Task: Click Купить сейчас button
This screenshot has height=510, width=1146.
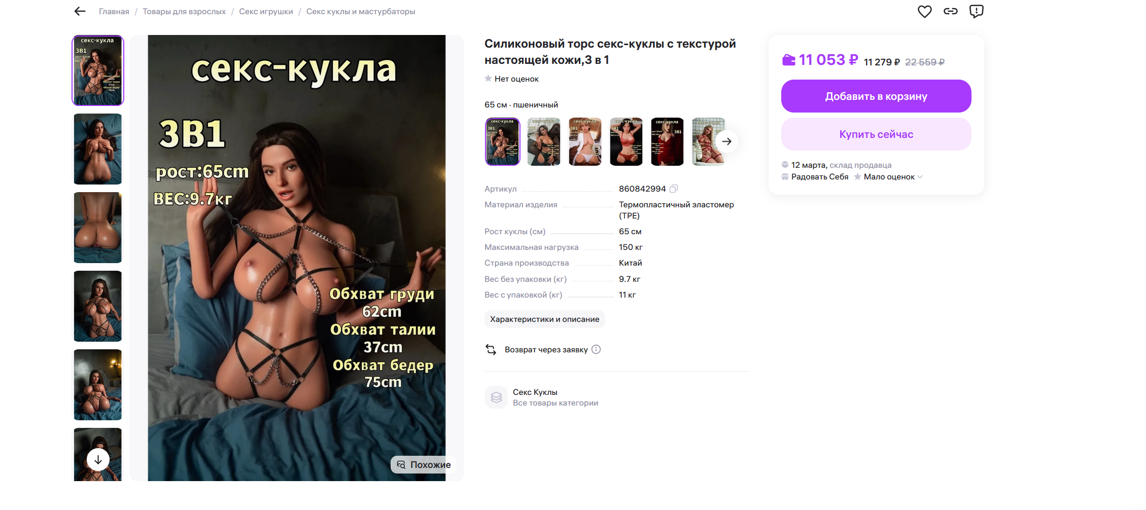Action: point(876,134)
